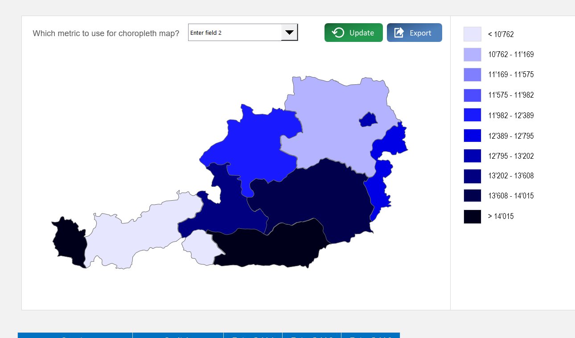This screenshot has width=575, height=338.
Task: Click the first table column header below the map
Action: point(74,336)
